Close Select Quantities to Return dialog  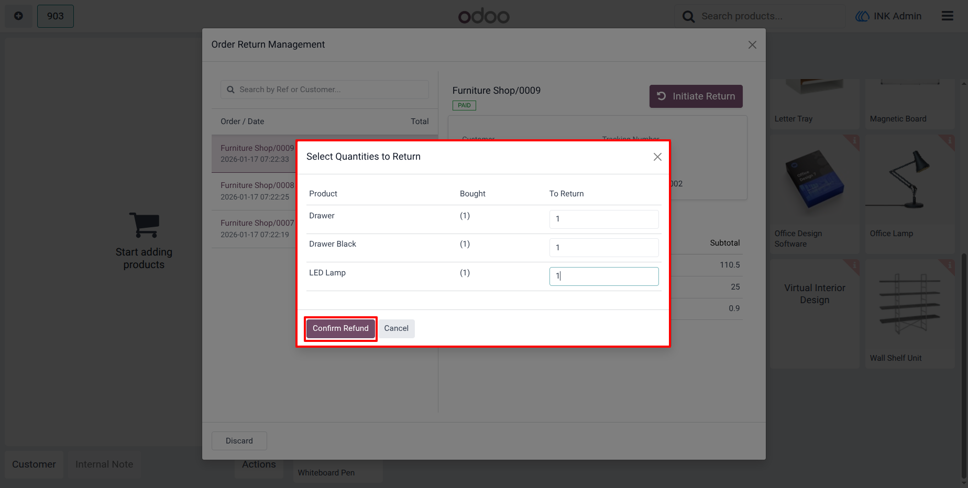pos(657,157)
